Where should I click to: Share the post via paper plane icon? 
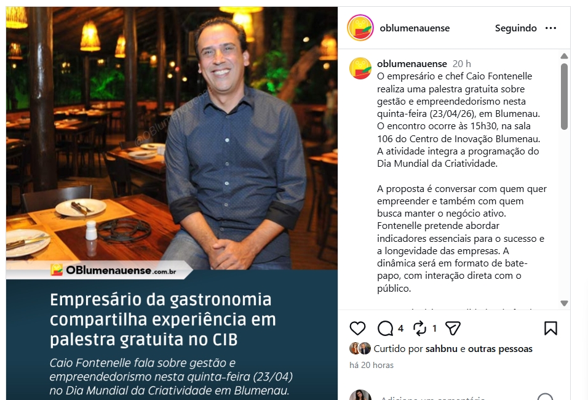(x=453, y=329)
